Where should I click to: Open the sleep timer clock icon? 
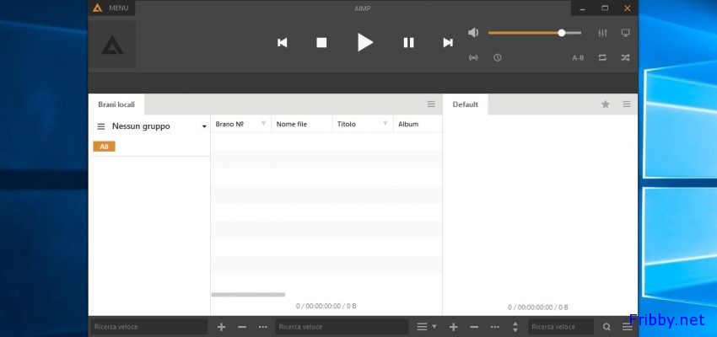point(497,58)
